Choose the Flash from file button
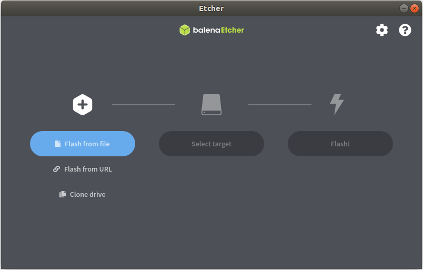 [x=83, y=144]
